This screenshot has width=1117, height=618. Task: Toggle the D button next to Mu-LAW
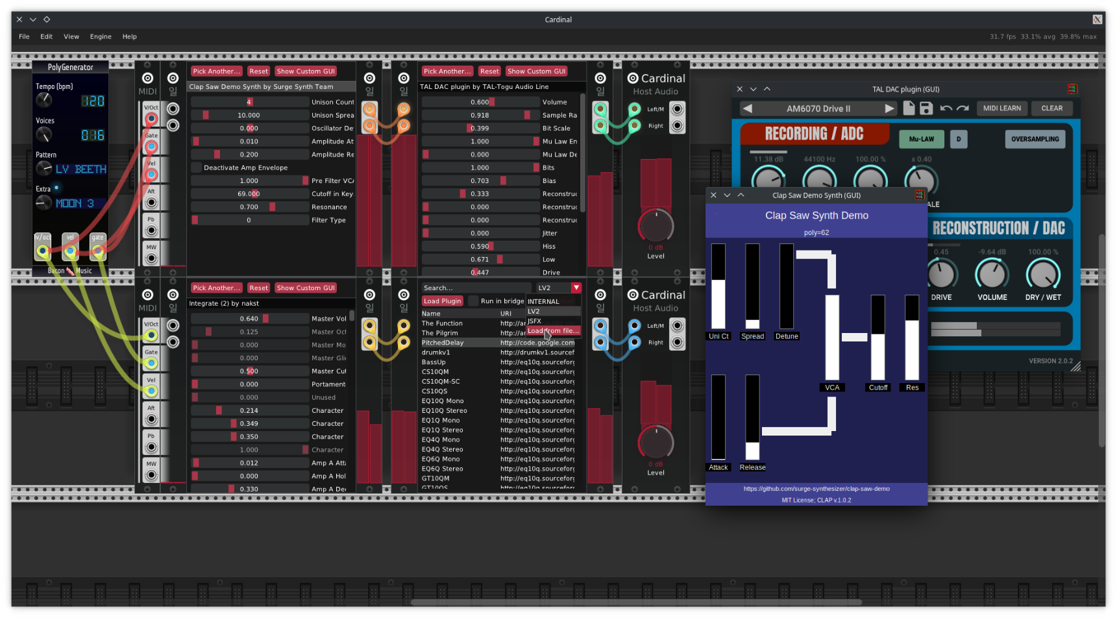pos(958,139)
